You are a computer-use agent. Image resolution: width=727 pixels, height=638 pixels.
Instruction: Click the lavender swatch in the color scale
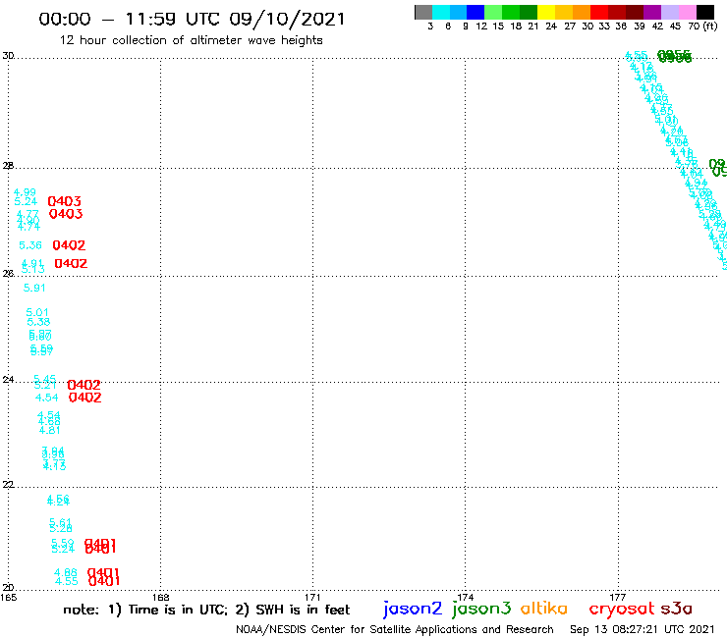tap(670, 12)
